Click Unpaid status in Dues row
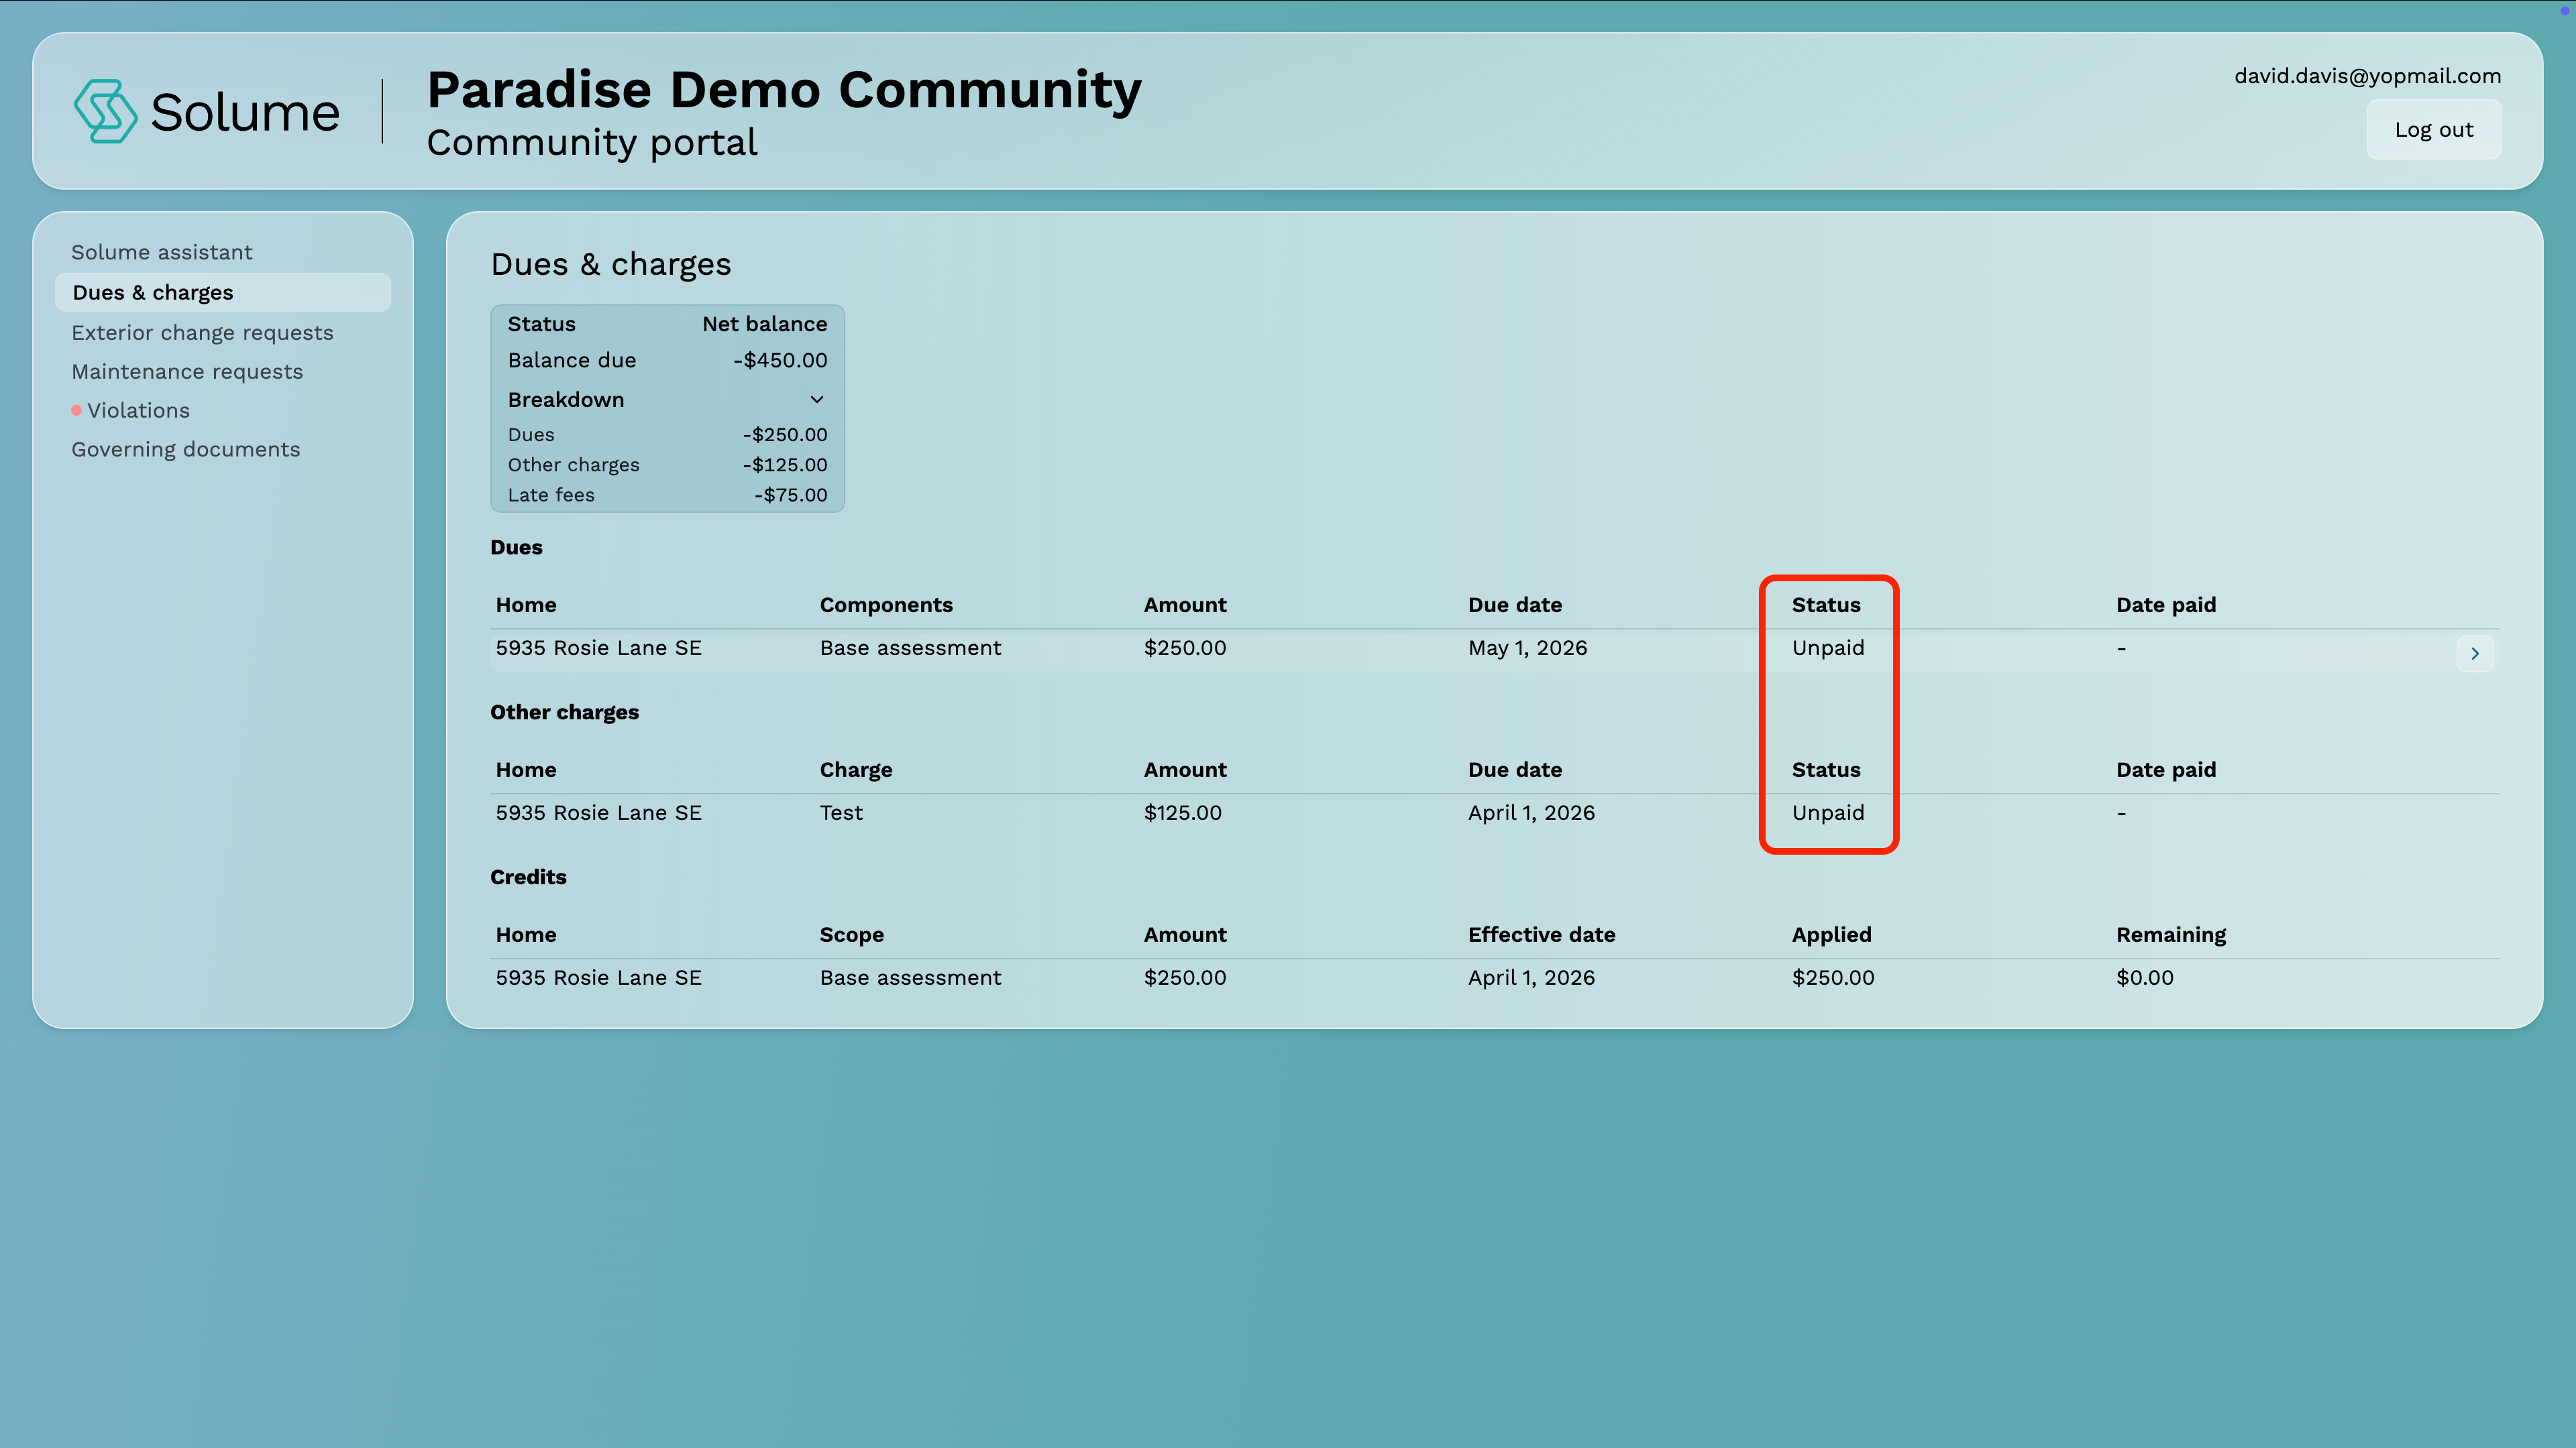The height and width of the screenshot is (1448, 2576). pyautogui.click(x=1828, y=648)
